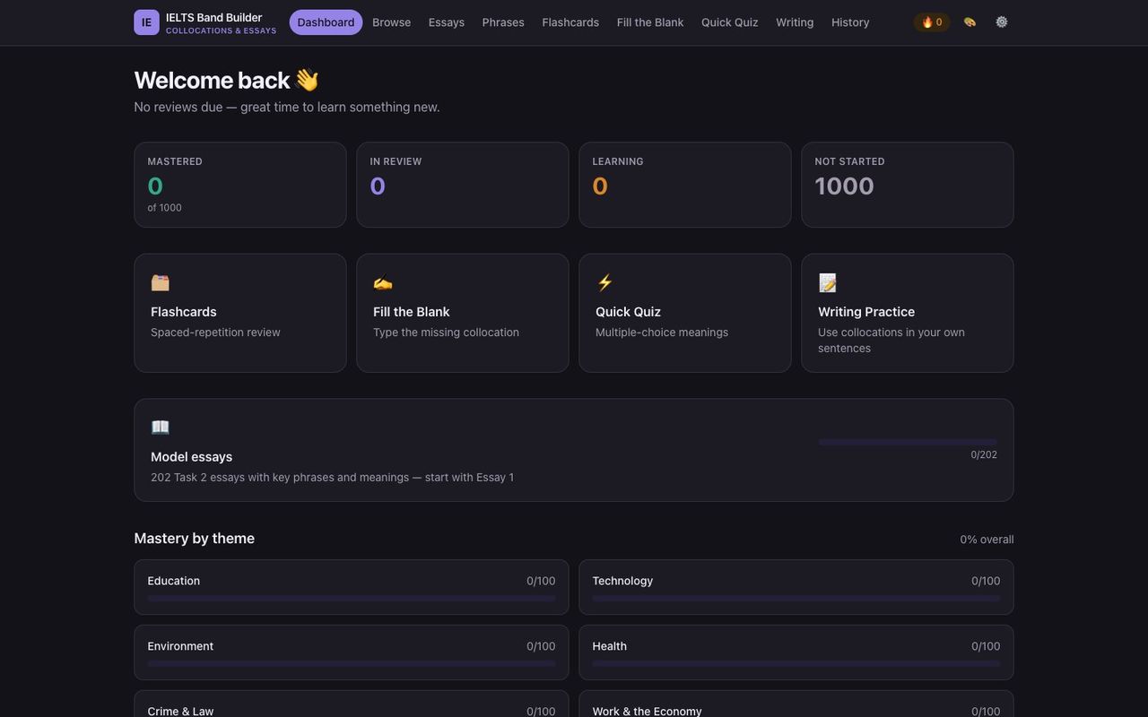Open the Writing Practice card title
1148x717 pixels.
pos(866,312)
